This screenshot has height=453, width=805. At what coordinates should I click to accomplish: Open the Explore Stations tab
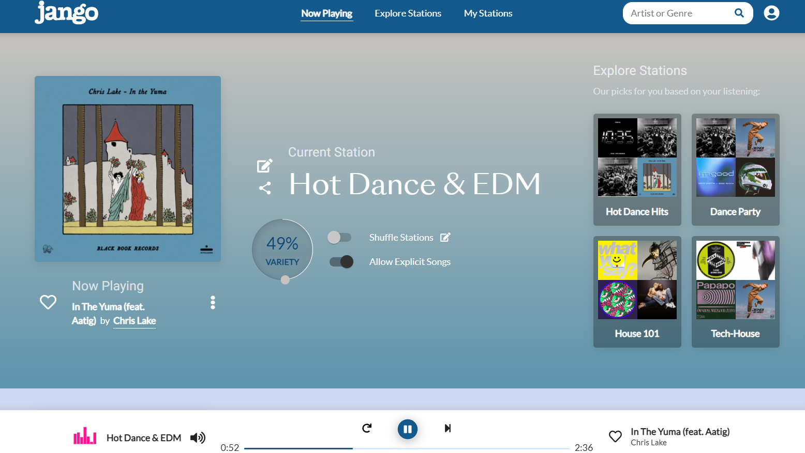click(408, 13)
